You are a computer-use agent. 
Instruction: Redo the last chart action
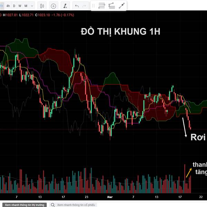(84, 6)
